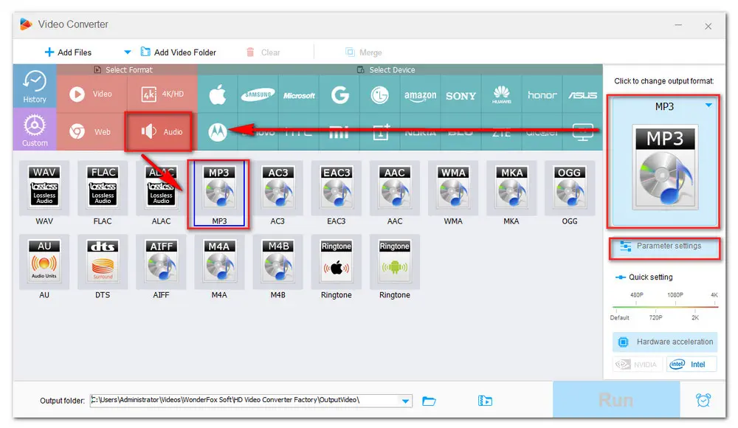Expand the output folder path dropdown
Image resolution: width=738 pixels, height=428 pixels.
coord(405,401)
